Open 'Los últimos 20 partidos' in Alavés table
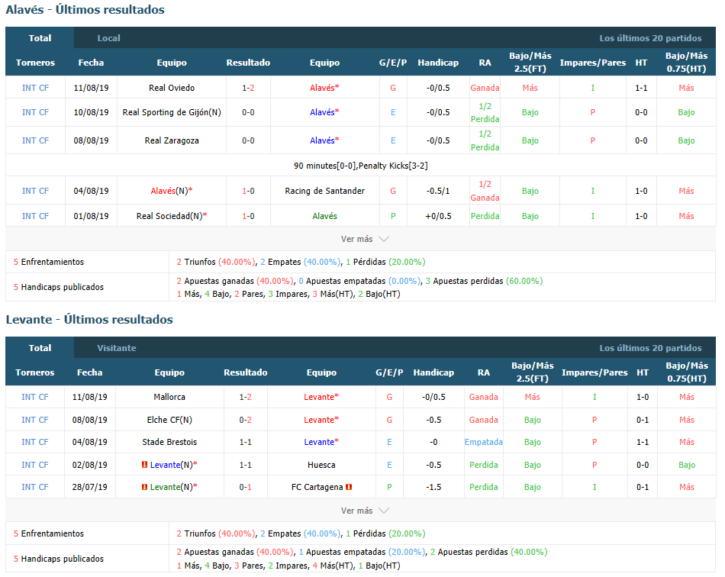The image size is (725, 577). tap(650, 38)
